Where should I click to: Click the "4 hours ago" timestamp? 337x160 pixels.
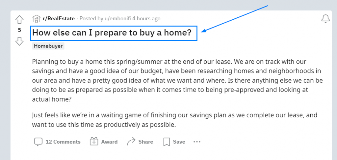[x=146, y=19]
